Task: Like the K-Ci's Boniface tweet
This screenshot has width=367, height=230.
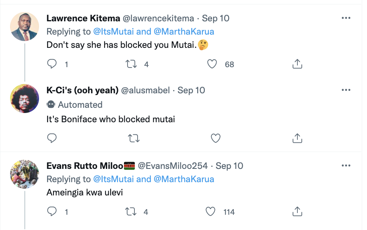Action: click(x=216, y=138)
